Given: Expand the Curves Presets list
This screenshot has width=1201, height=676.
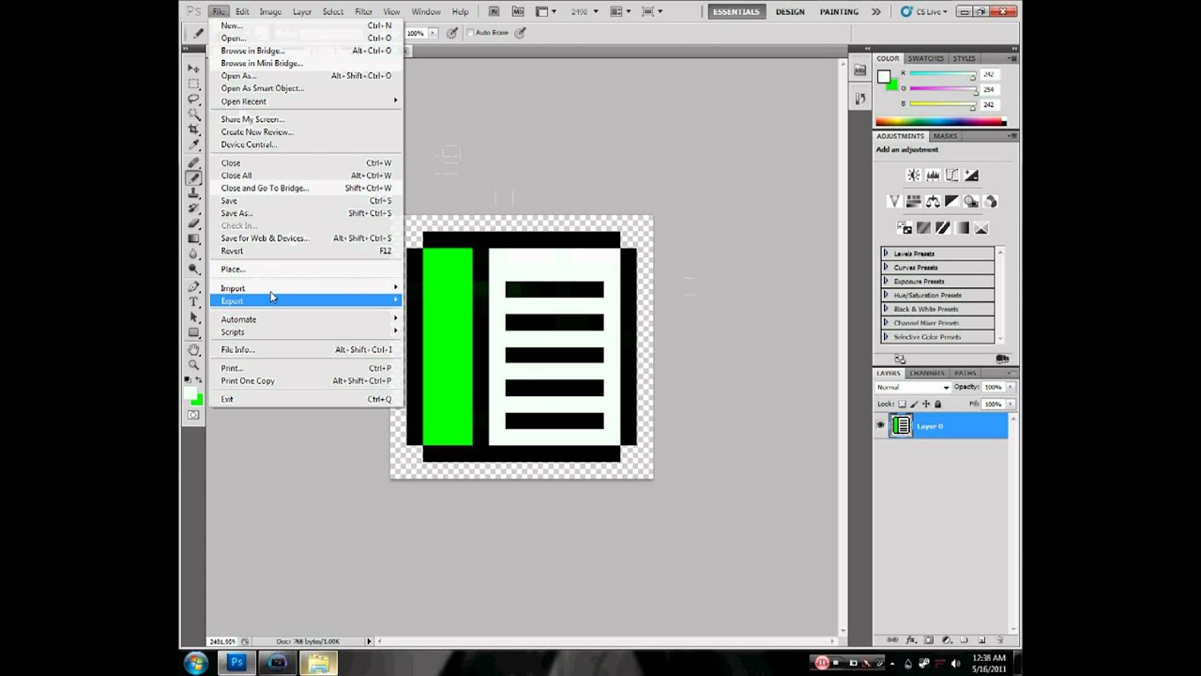Looking at the screenshot, I should tap(886, 268).
